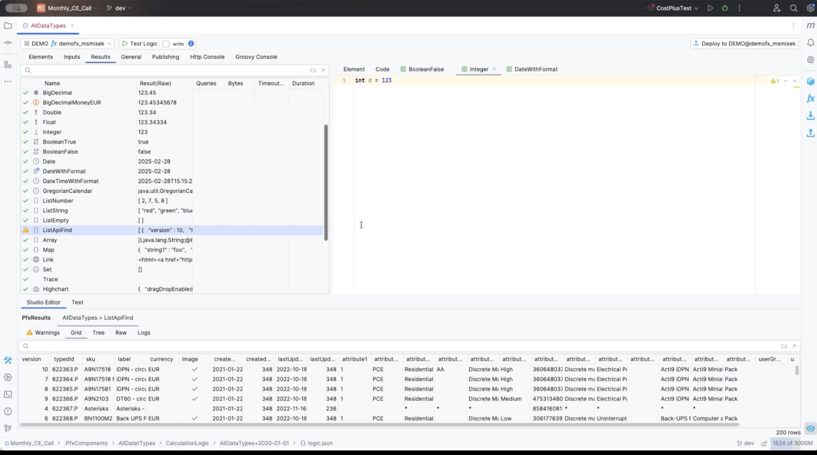
Task: Click Deploy to DEMO@demofx_msmisek button
Action: point(744,44)
